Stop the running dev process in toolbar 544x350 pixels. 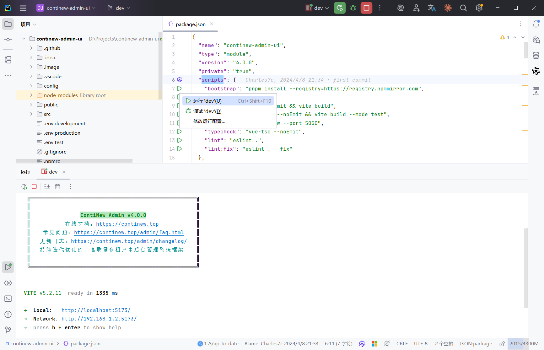click(x=366, y=8)
